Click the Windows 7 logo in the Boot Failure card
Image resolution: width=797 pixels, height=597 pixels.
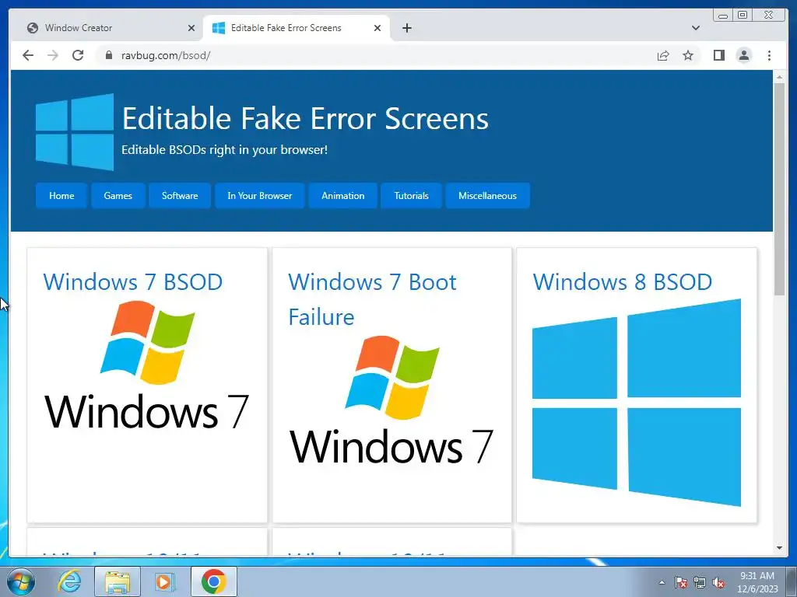pos(391,400)
